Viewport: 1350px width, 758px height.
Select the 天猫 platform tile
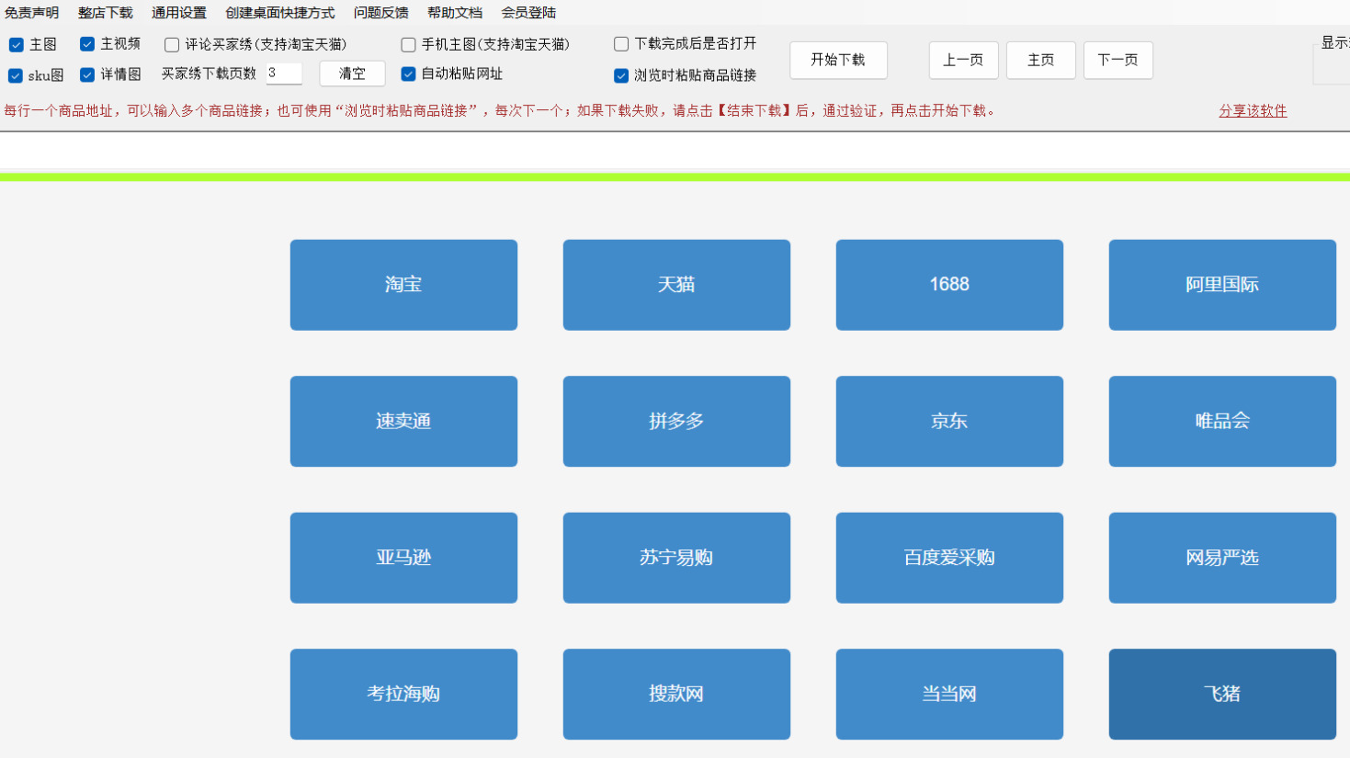pyautogui.click(x=676, y=285)
